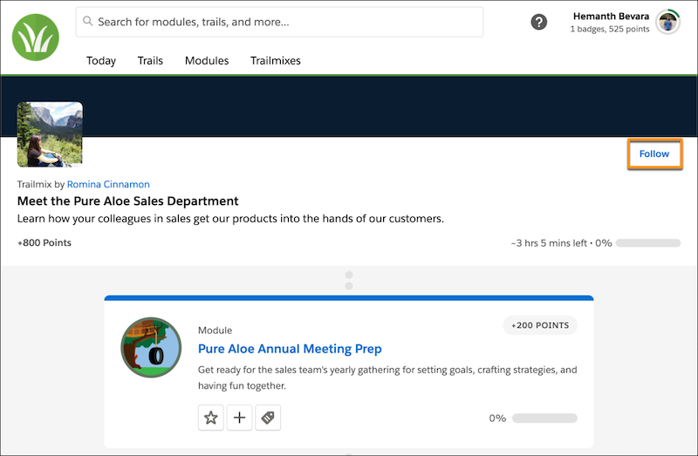Click the tag icon on the module card
The width and height of the screenshot is (698, 456).
268,418
